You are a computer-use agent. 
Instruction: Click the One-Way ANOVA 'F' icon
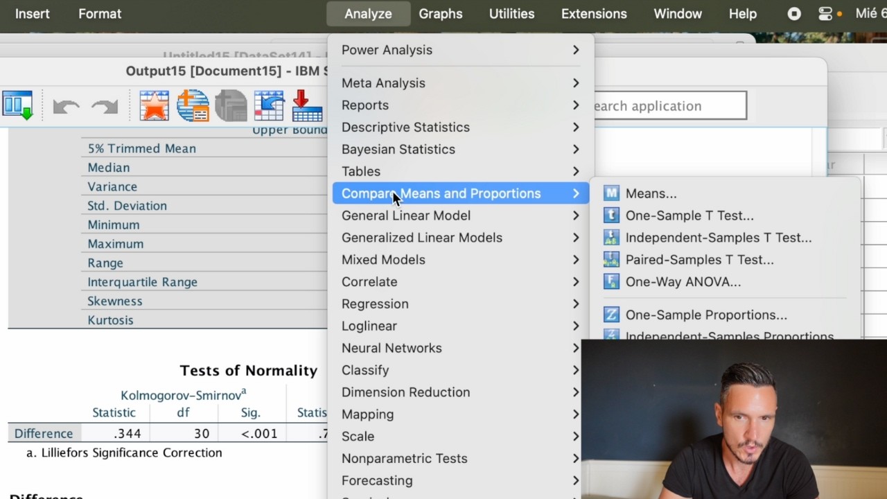[x=611, y=282]
